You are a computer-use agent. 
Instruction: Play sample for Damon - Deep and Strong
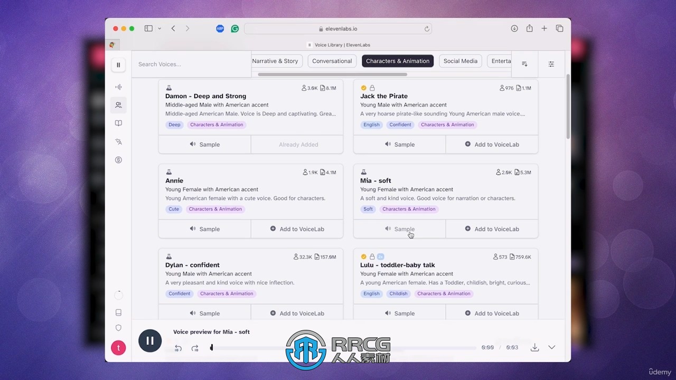205,144
